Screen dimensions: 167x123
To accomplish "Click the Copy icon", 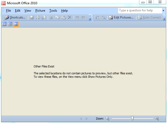I will 58,17.
